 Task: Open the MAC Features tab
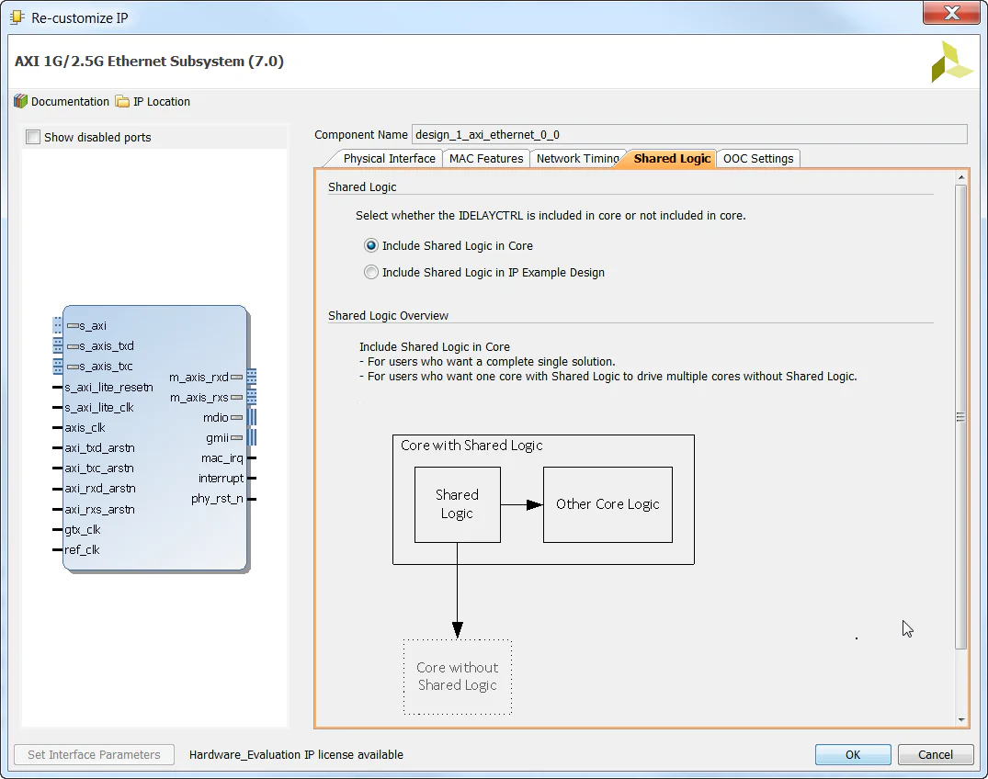pyautogui.click(x=485, y=158)
